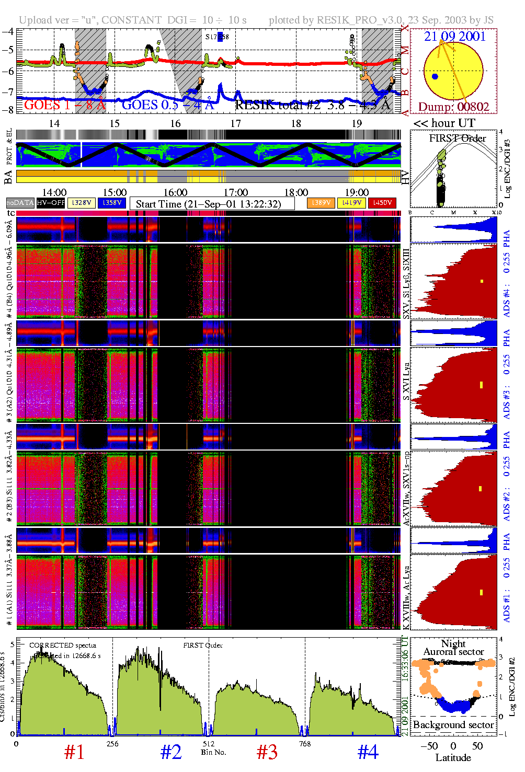
Task: Click the 1450V red legend box
Action: pyautogui.click(x=382, y=203)
